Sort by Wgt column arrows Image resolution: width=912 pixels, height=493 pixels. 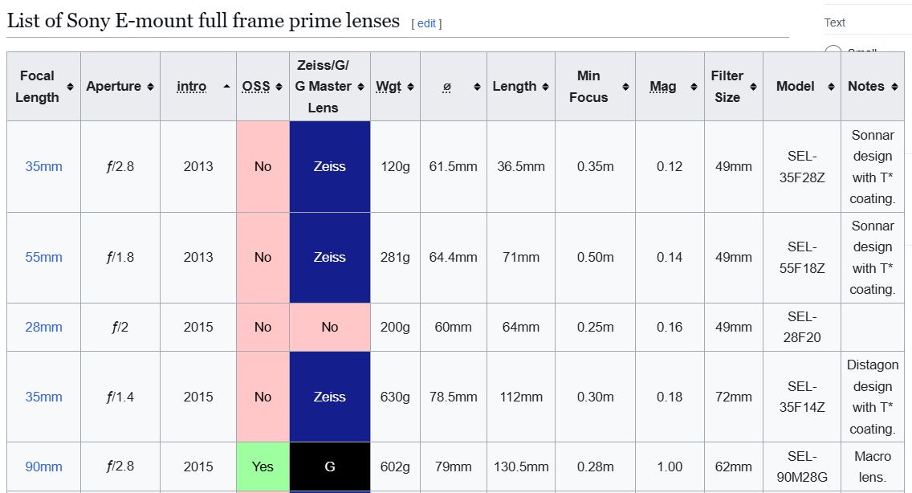pyautogui.click(x=410, y=87)
